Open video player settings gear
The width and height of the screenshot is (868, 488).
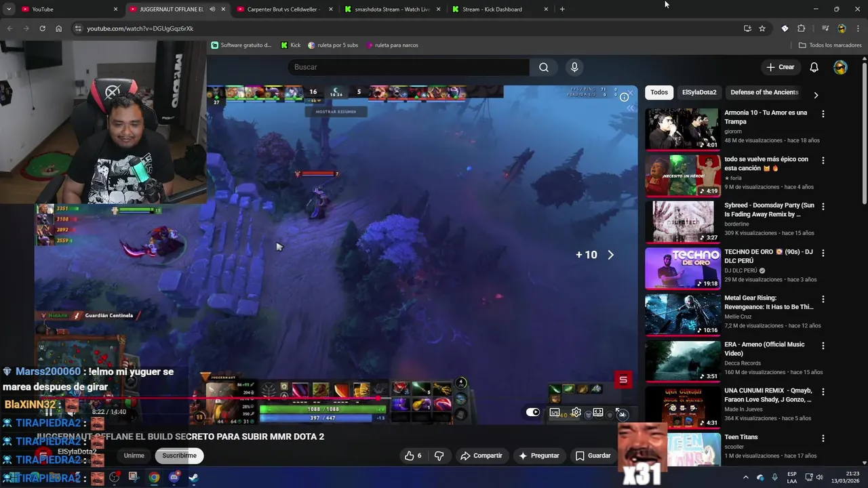pos(576,412)
